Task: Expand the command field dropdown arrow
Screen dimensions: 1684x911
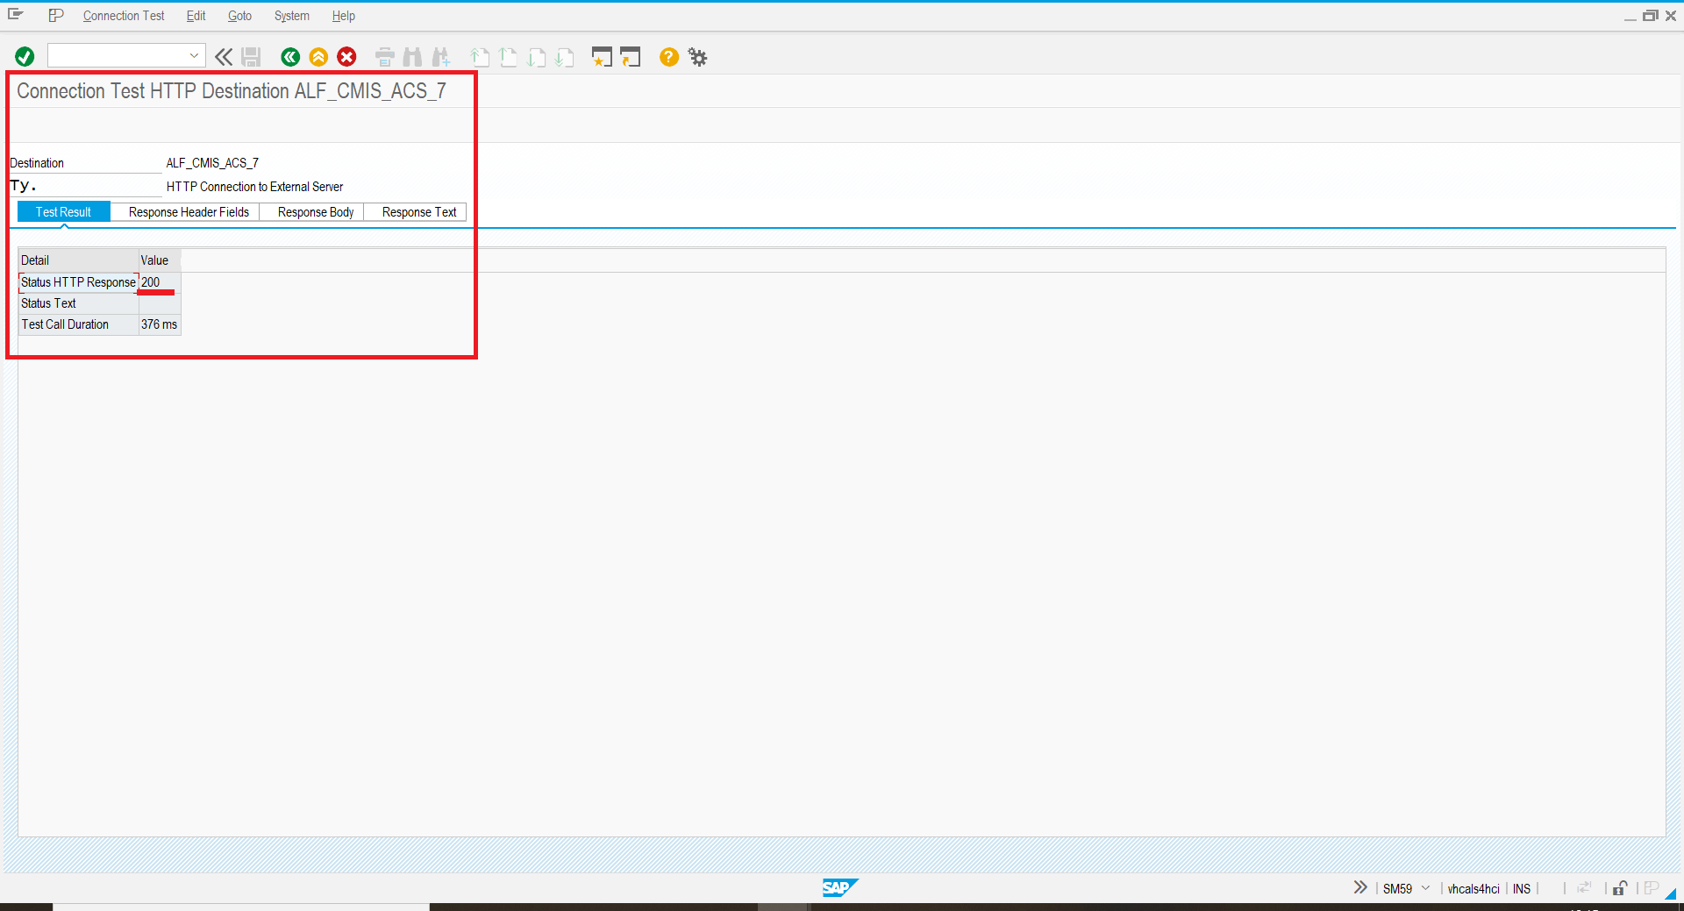Action: (x=194, y=56)
